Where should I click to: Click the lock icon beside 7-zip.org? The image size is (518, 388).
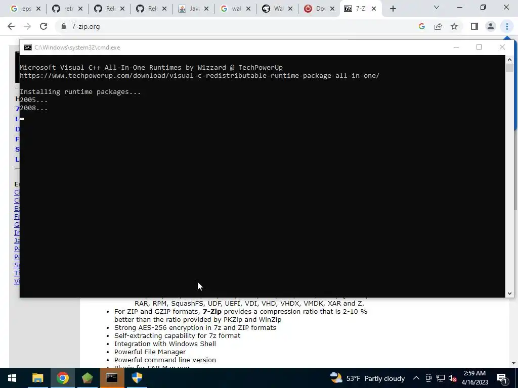click(63, 26)
